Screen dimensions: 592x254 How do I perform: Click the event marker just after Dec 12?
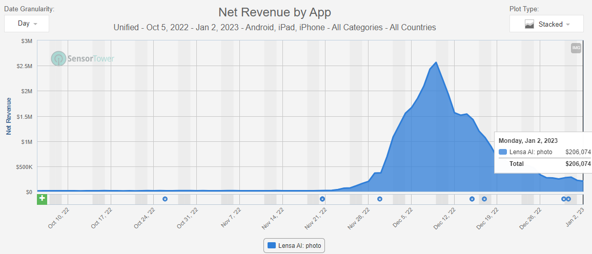tap(472, 199)
